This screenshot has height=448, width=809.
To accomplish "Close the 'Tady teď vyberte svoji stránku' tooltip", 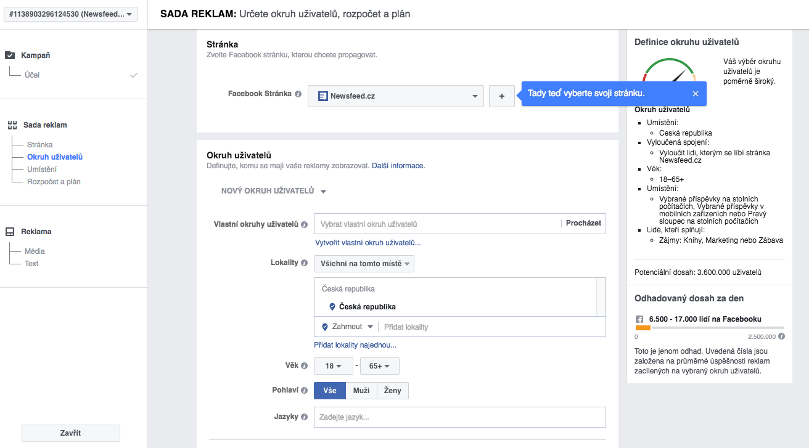I will [x=695, y=94].
